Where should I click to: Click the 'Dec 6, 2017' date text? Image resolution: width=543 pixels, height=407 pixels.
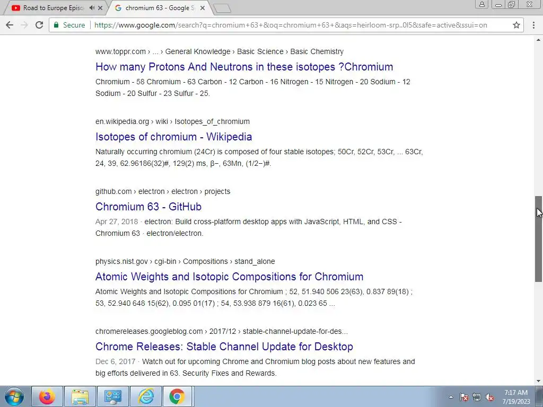click(115, 361)
